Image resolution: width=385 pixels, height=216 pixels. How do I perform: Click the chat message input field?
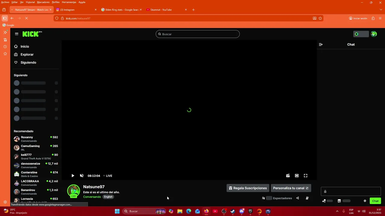351,191
